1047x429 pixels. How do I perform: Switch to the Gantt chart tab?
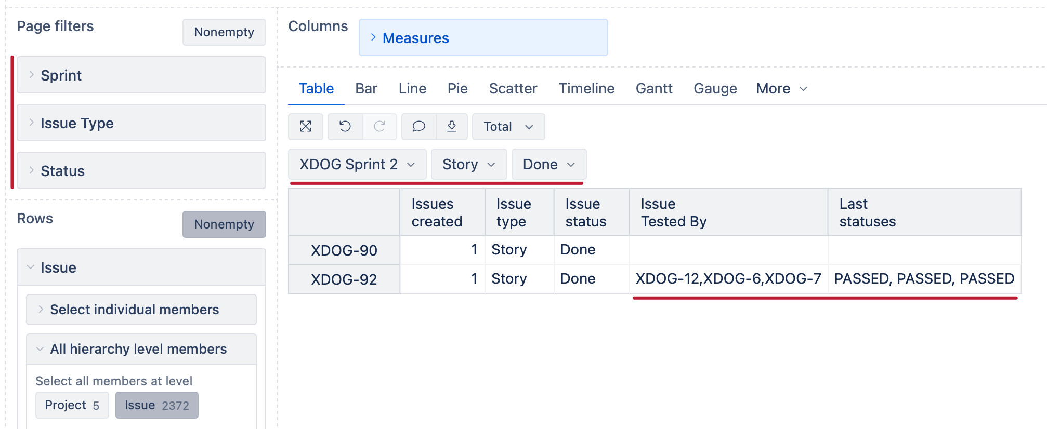[x=653, y=89]
